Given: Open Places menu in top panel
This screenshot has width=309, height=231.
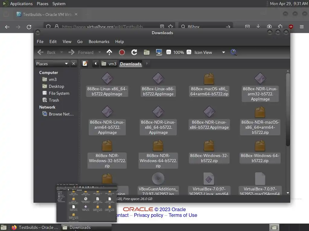Looking at the screenshot, I should click(42, 4).
